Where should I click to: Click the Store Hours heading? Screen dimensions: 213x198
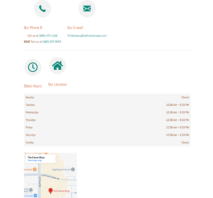[33, 86]
